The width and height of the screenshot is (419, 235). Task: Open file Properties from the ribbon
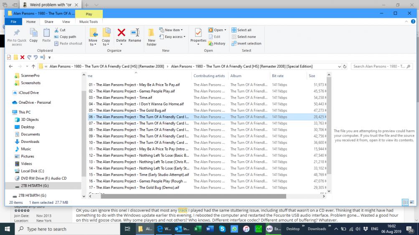[198, 33]
